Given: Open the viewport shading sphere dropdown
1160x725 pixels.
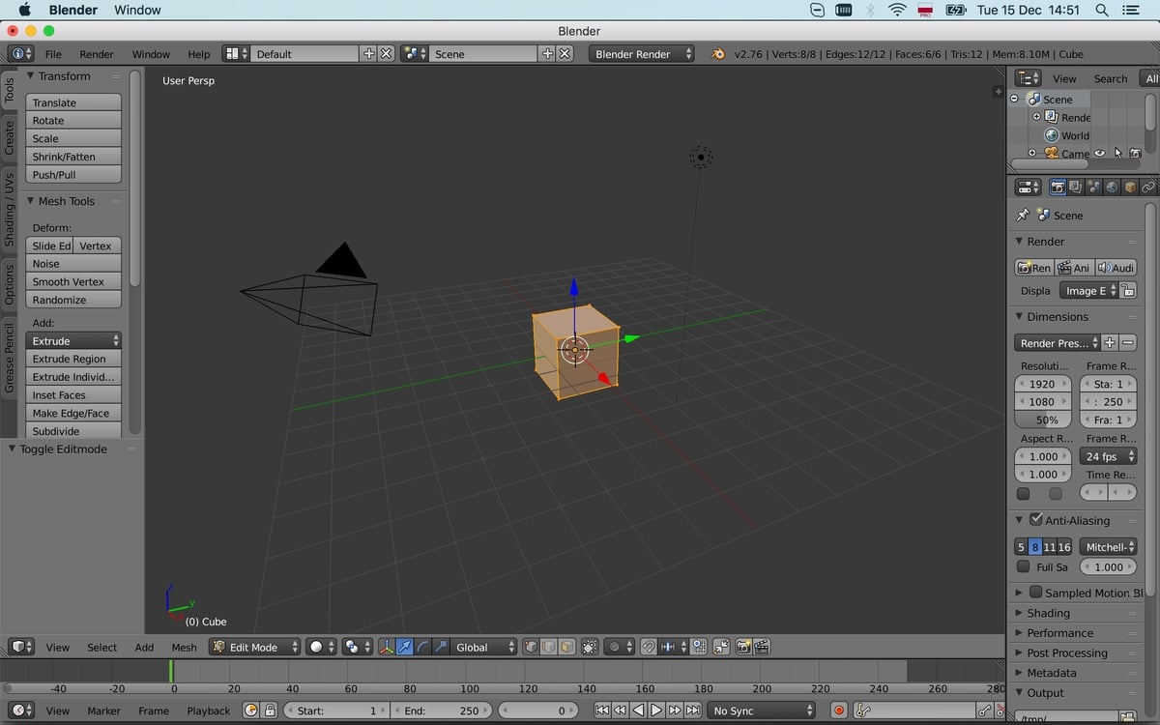Looking at the screenshot, I should [321, 647].
